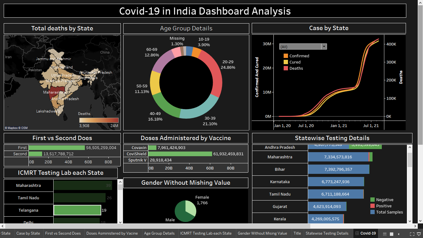
Task: Select the Telangana bar in ICMRT chart
Action: coord(77,210)
